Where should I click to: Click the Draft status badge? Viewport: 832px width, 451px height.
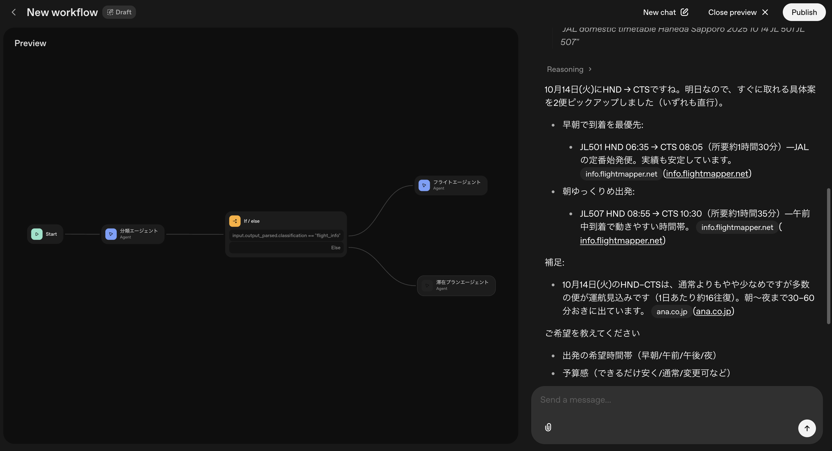tap(119, 12)
